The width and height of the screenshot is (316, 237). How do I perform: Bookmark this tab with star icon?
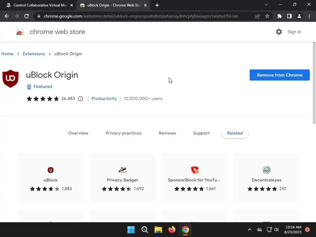(x=267, y=16)
